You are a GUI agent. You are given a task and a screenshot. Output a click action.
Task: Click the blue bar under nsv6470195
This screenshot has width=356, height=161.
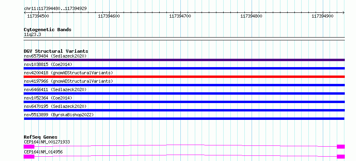pyautogui.click(x=184, y=110)
